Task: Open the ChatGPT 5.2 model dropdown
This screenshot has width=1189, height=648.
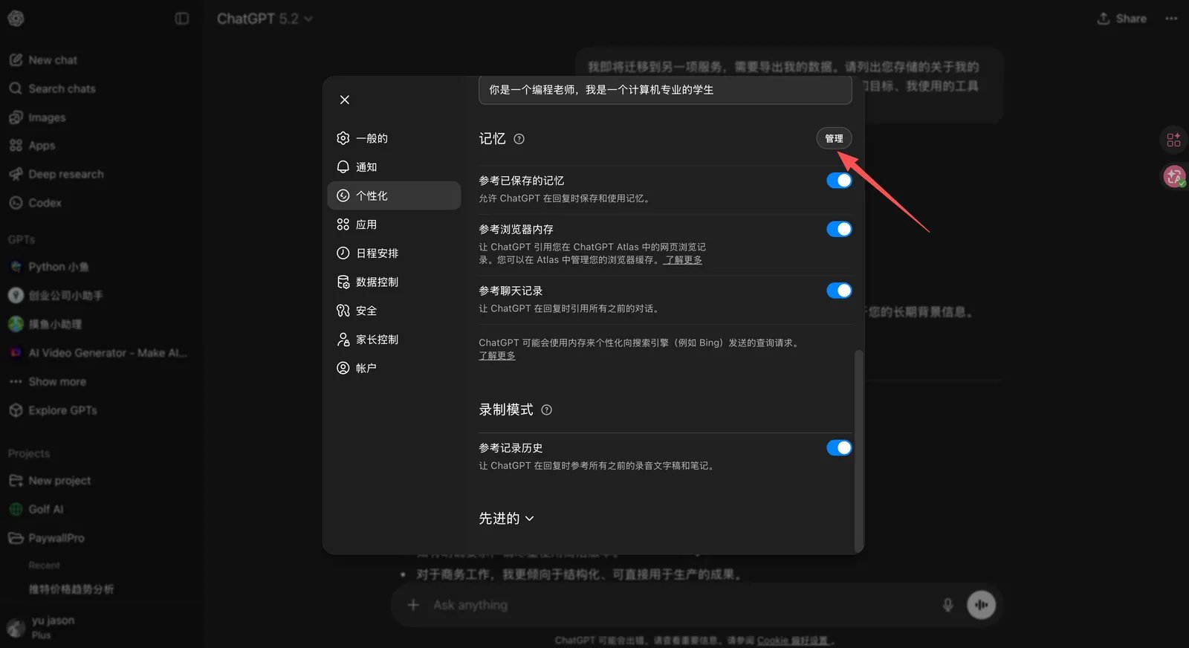Action: pos(265,19)
